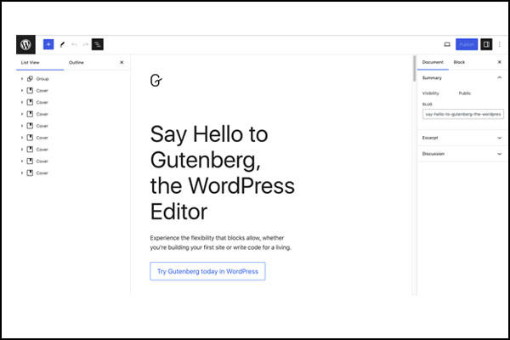
Task: Select the pencil Tools icon
Action: click(x=62, y=44)
